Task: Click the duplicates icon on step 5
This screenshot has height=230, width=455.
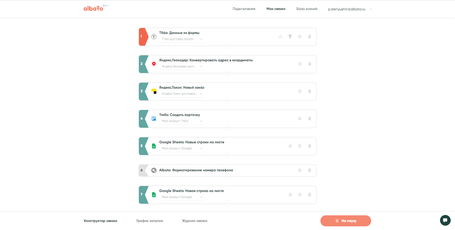Action: (x=290, y=146)
